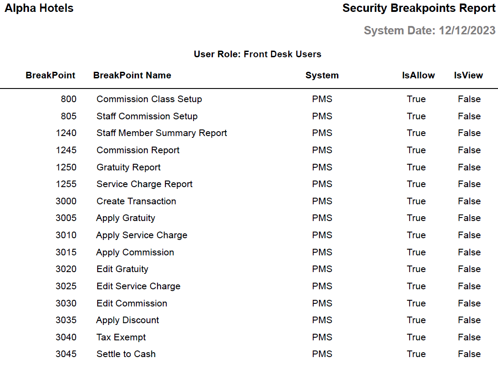Click the BreakPoint Name column header
Image resolution: width=498 pixels, height=365 pixels.
[x=132, y=75]
